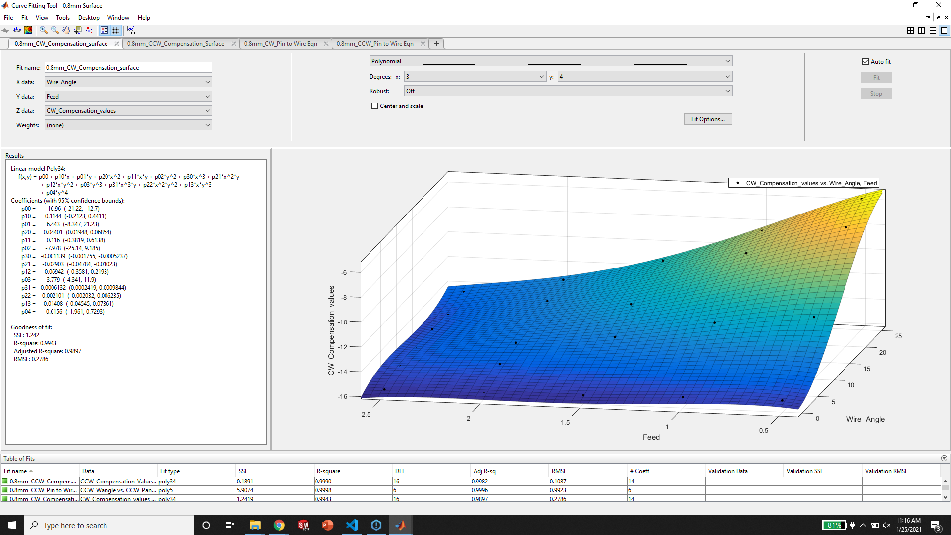Image resolution: width=951 pixels, height=535 pixels.
Task: Enable the Center and scale checkbox
Action: click(x=375, y=106)
